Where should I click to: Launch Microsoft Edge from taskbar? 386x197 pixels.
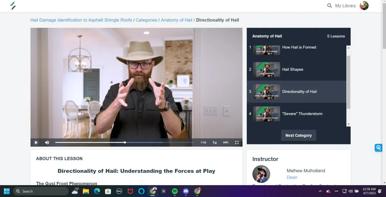tap(97, 191)
